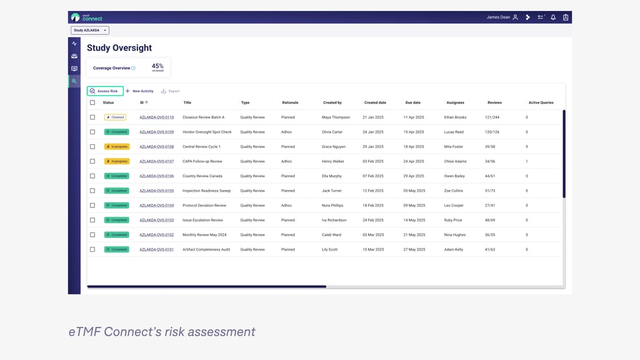Image resolution: width=640 pixels, height=360 pixels.
Task: Click the Status column header
Action: click(x=108, y=102)
